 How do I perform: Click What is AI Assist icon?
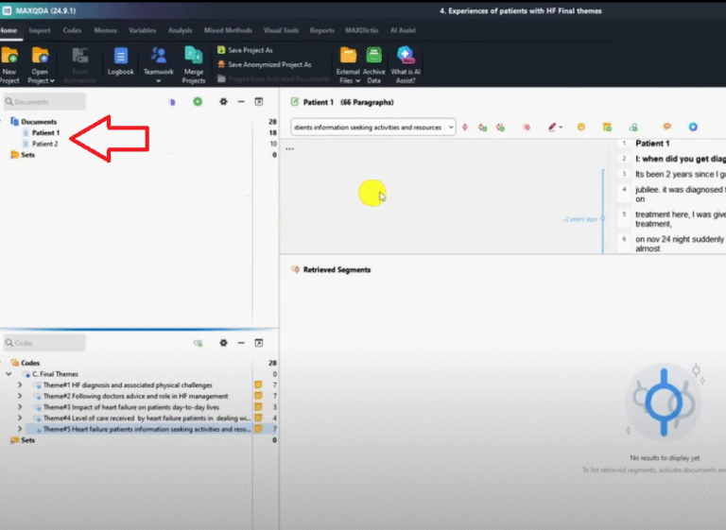coord(406,57)
